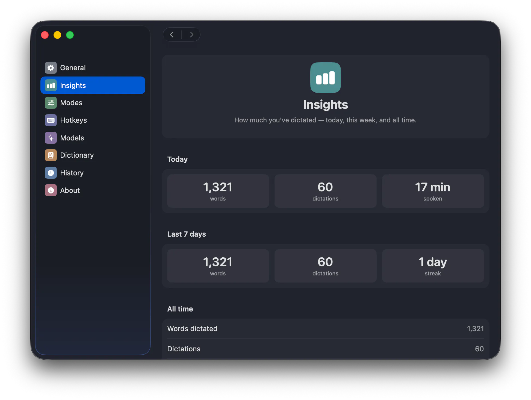Image resolution: width=531 pixels, height=400 pixels.
Task: Select the Insights label in the sidebar
Action: (x=73, y=86)
